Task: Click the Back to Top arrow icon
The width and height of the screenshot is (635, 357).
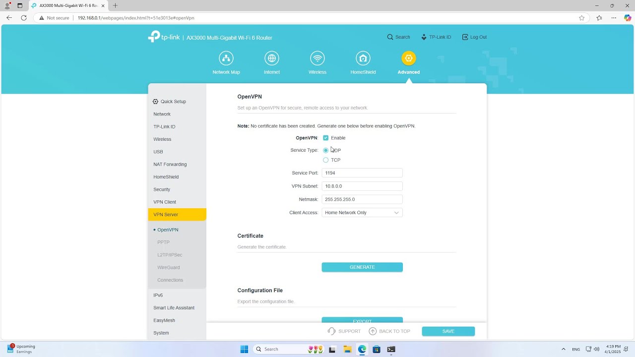Action: point(373,331)
